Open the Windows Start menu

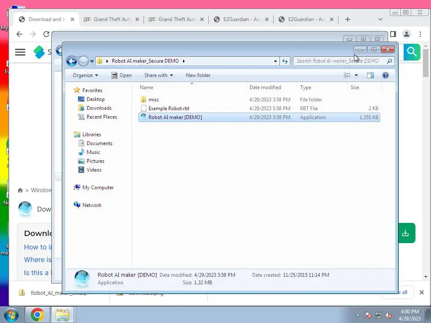11,315
